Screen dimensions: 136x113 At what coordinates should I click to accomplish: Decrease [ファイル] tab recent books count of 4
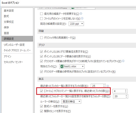pos(126,92)
